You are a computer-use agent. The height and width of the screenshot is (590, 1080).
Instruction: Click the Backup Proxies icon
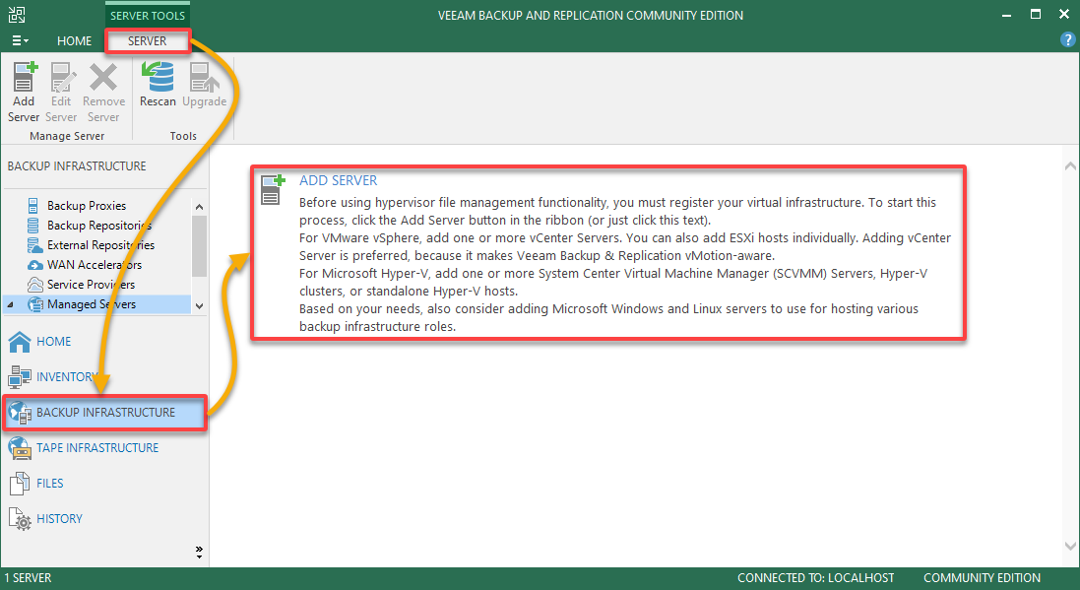click(x=33, y=206)
